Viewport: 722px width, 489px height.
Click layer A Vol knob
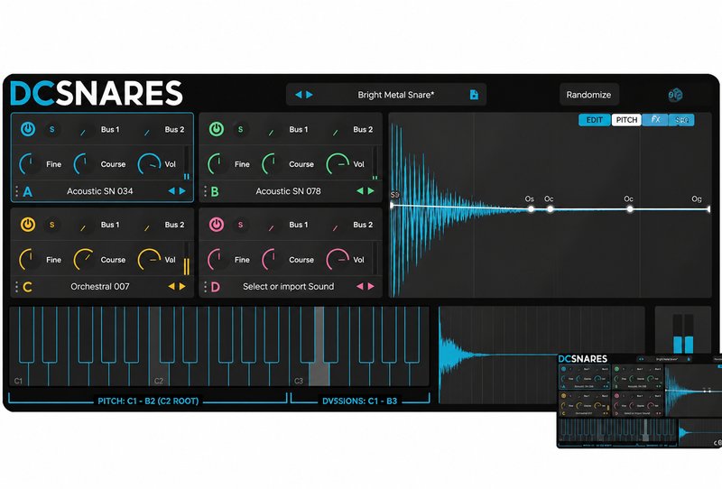coord(150,164)
